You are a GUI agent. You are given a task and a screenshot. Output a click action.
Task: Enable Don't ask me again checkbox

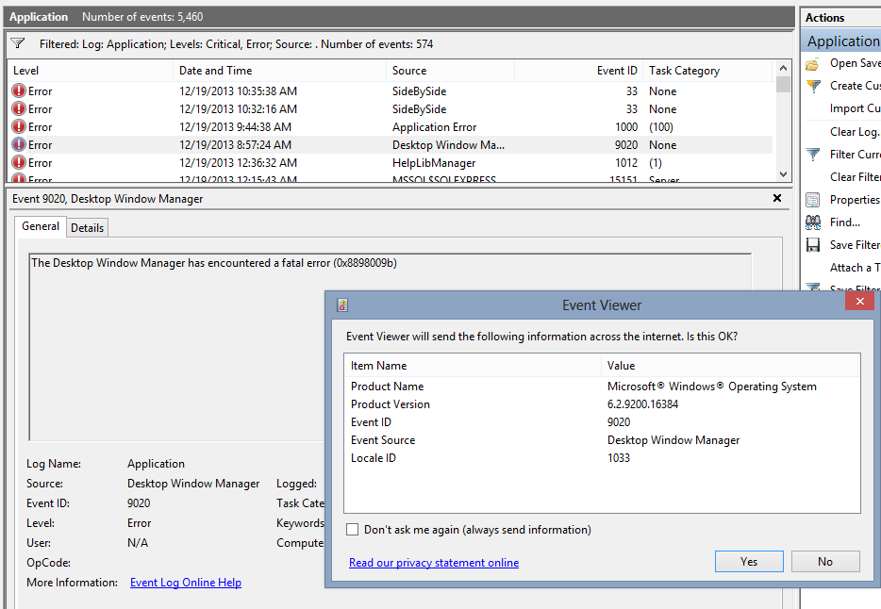pyautogui.click(x=352, y=529)
